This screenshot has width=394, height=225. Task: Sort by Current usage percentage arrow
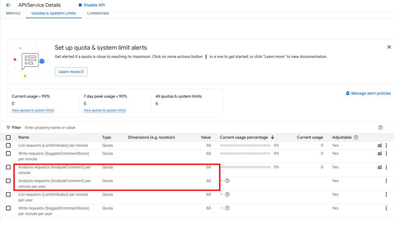tap(272, 137)
